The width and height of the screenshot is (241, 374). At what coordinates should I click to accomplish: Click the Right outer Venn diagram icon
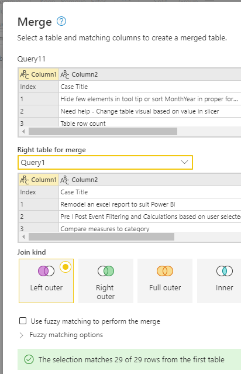tap(106, 271)
